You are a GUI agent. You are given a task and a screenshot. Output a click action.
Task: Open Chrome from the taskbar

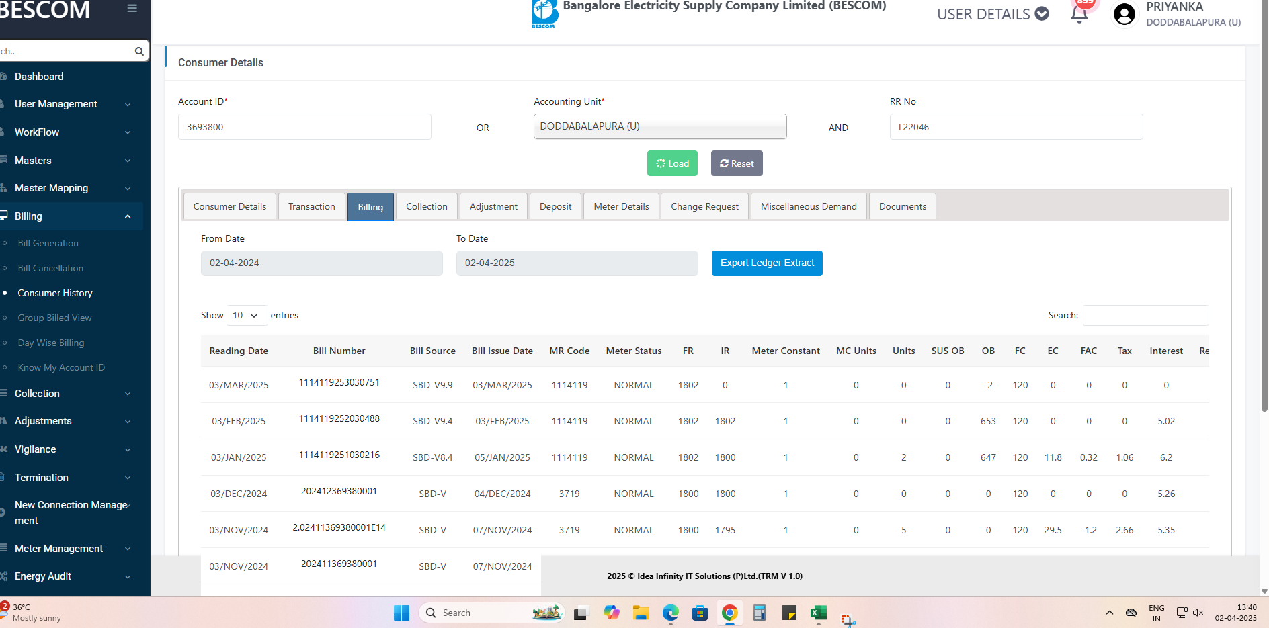pos(729,613)
